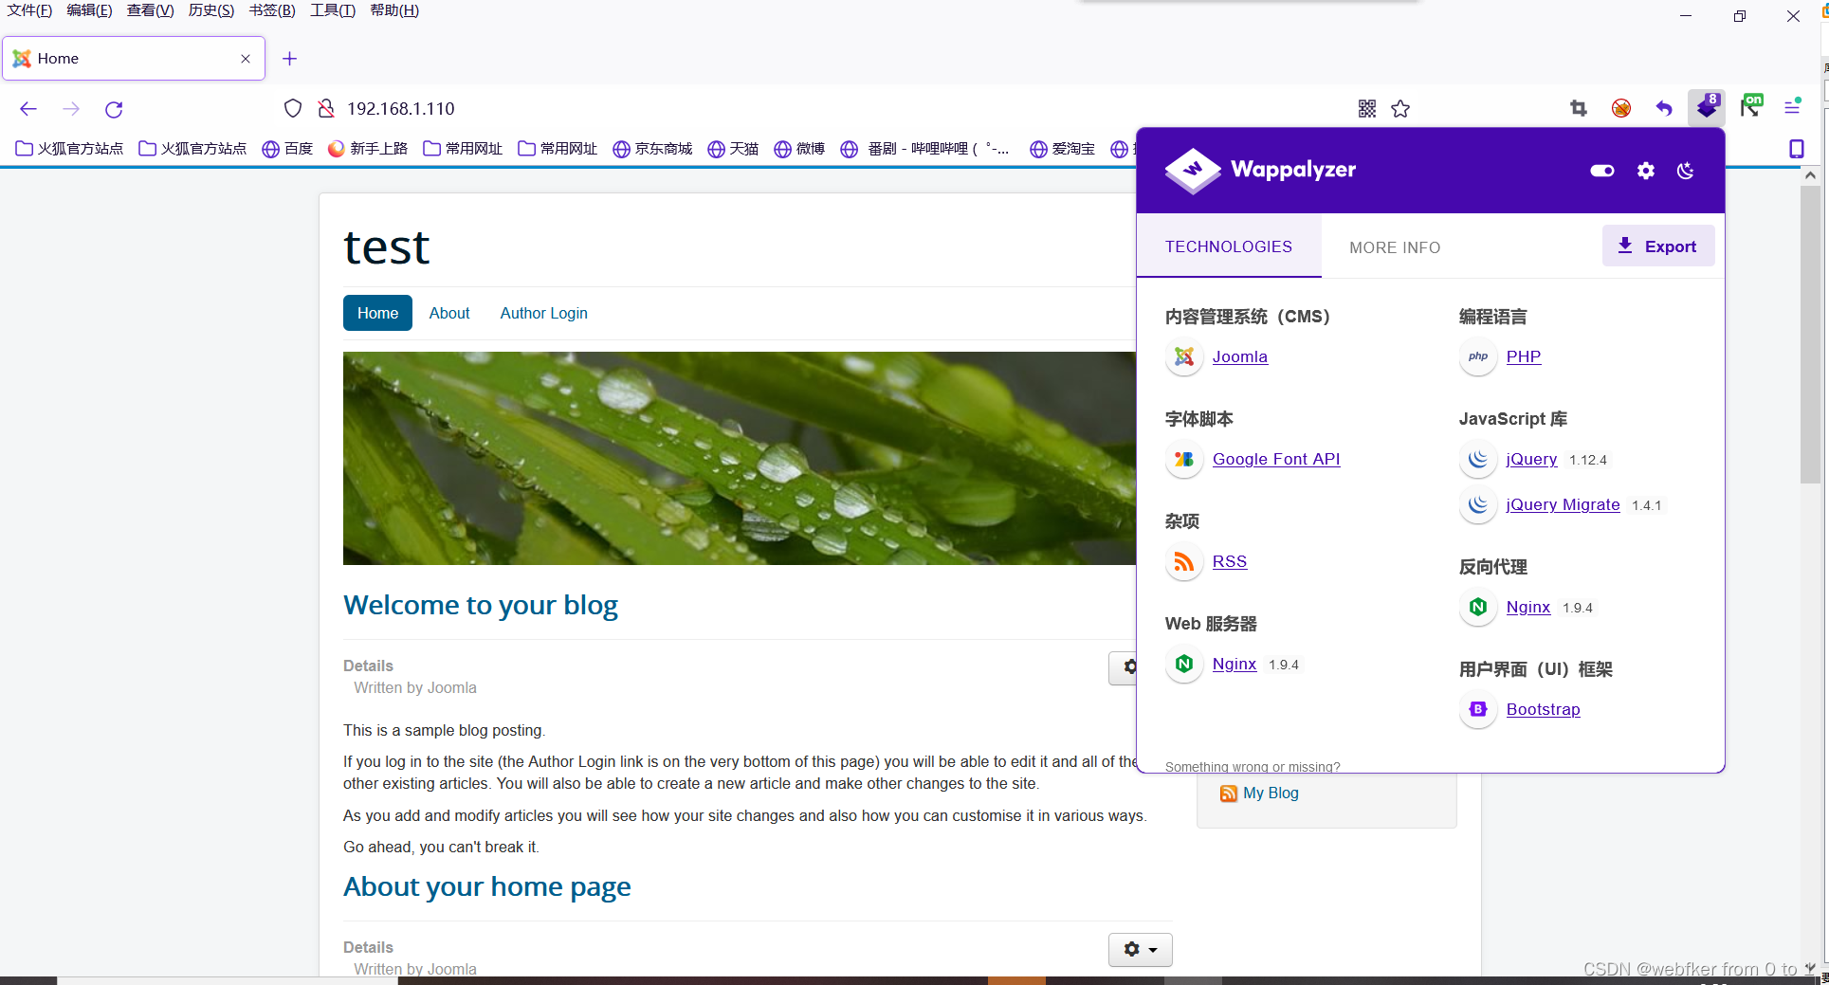Select the TECHNOLOGIES tab
The width and height of the screenshot is (1829, 985).
[1229, 246]
